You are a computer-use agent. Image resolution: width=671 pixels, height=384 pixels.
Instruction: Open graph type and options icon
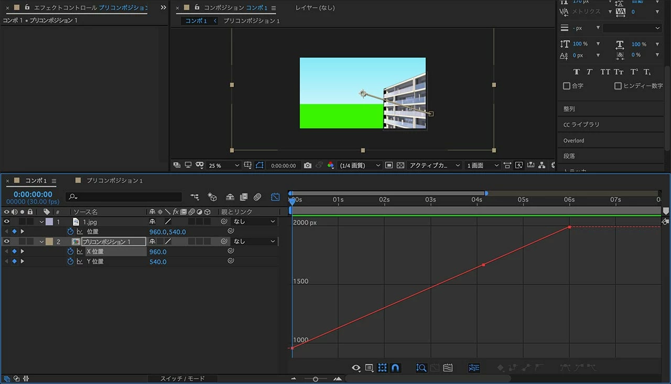369,368
